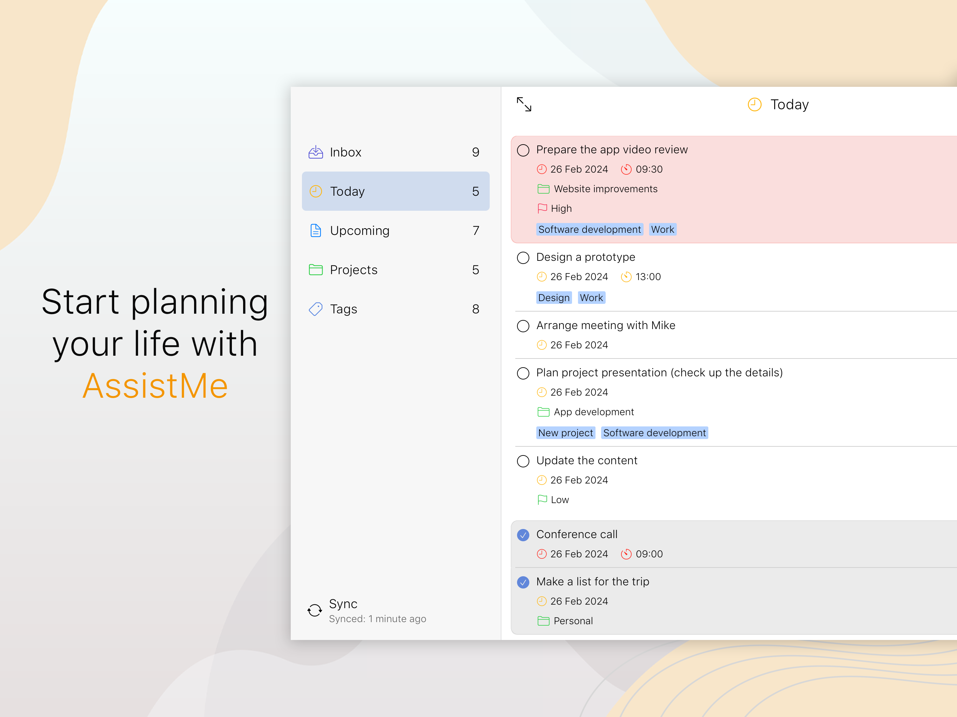Viewport: 957px width, 717px height.
Task: Click the Website improvements project name
Action: (x=605, y=189)
